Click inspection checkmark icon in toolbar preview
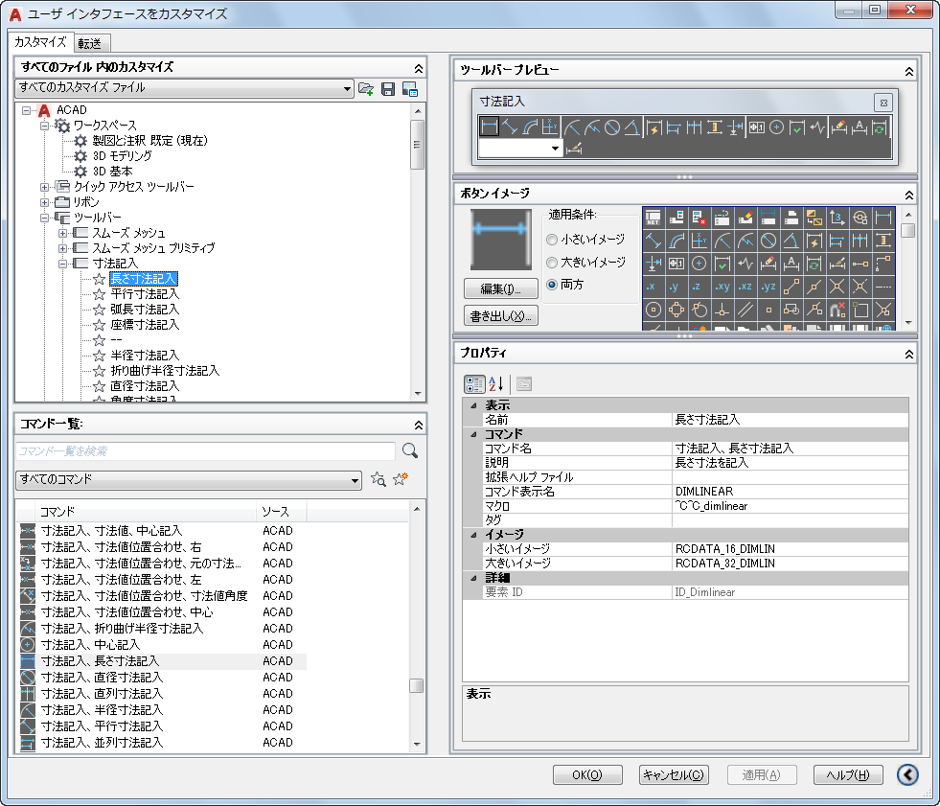Screen dimensions: 940x806 point(796,127)
